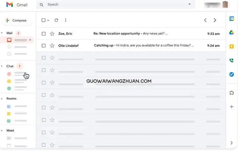Open search options dropdown arrow
Screen dimensions: 238x151
point(189,4)
